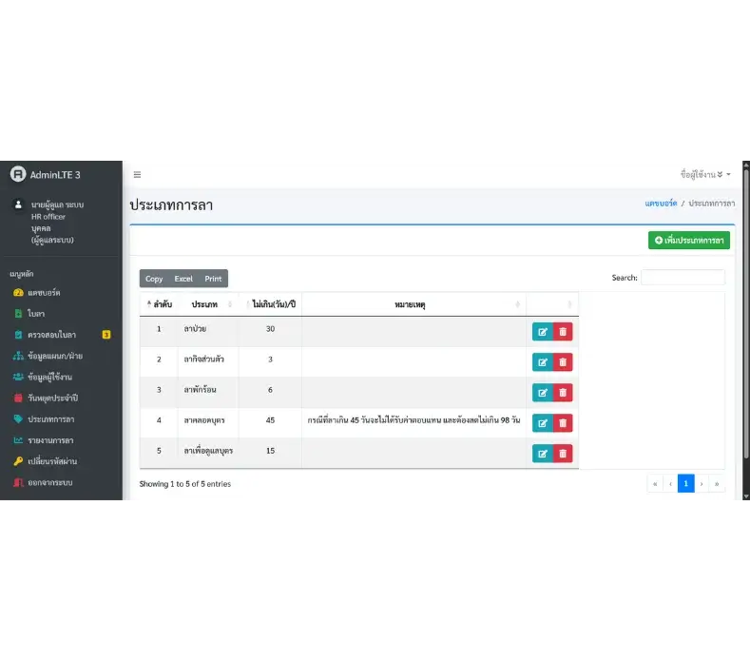
Task: Go to ตรวจสอบใบลา sidebar item
Action: [x=52, y=334]
